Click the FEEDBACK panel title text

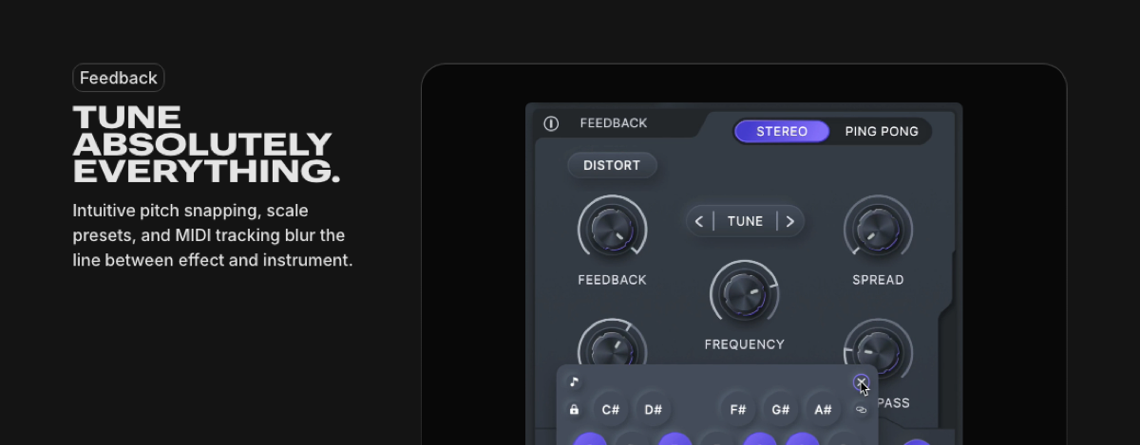614,123
